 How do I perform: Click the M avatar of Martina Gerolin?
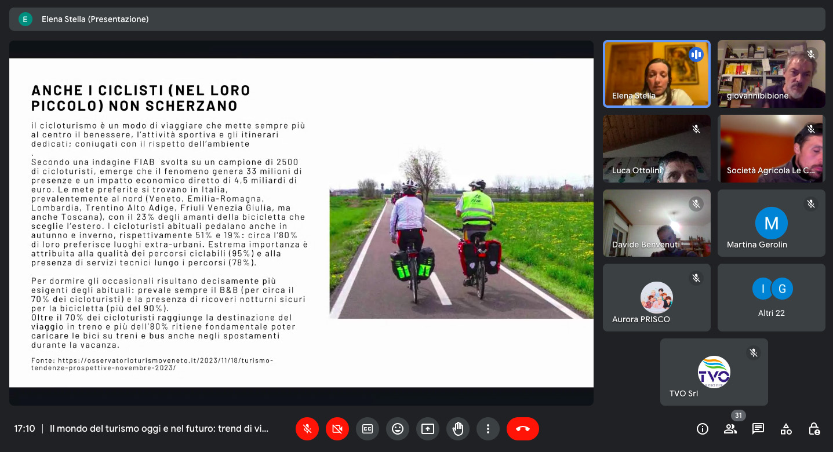[772, 223]
